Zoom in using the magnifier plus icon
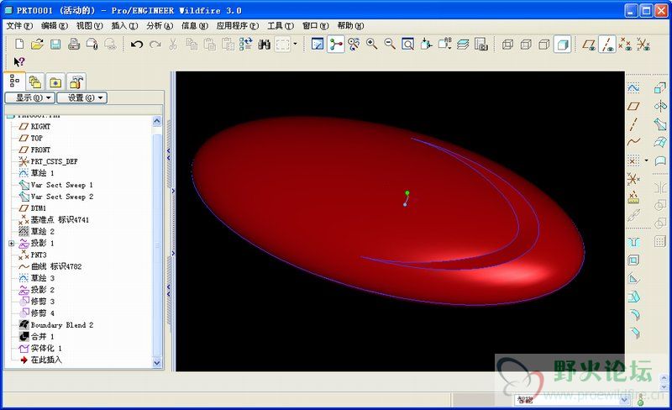The image size is (672, 410). click(x=371, y=45)
